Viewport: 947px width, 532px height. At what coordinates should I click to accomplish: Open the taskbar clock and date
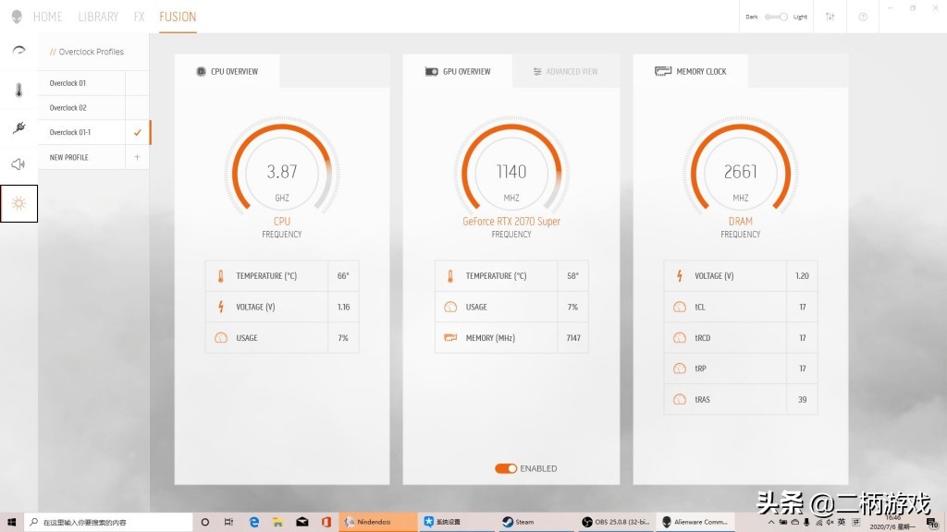(892, 523)
